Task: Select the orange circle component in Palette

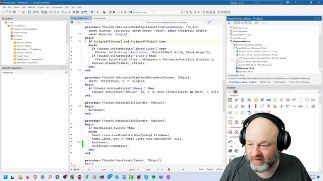Action: point(256,100)
